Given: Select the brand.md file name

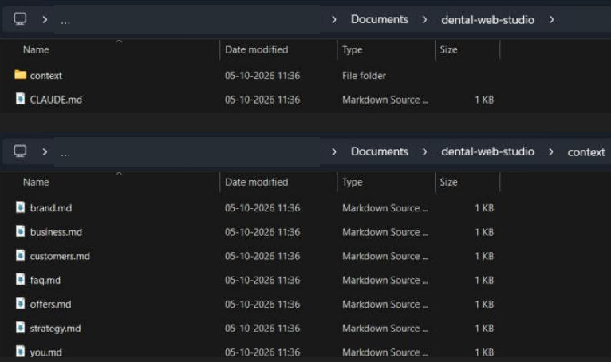Looking at the screenshot, I should point(51,207).
